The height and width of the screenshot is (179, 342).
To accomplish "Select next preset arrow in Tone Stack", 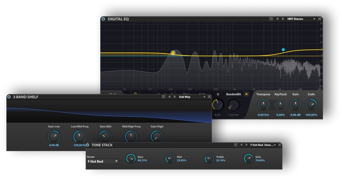I will (x=247, y=145).
